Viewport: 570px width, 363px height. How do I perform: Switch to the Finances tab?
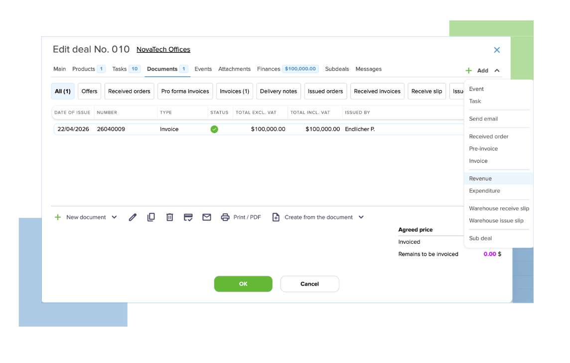pyautogui.click(x=269, y=69)
